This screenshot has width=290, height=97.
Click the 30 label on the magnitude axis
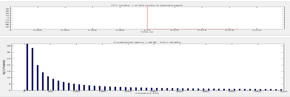[x=8, y=52]
